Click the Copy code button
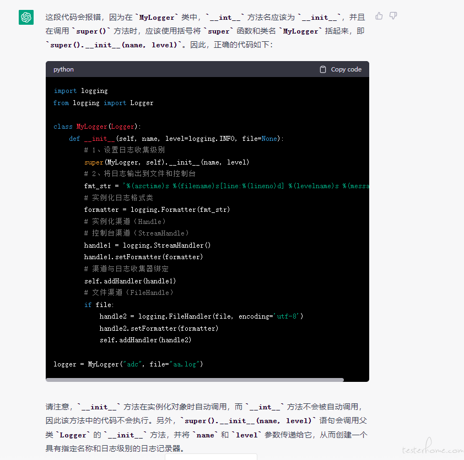 pyautogui.click(x=341, y=69)
